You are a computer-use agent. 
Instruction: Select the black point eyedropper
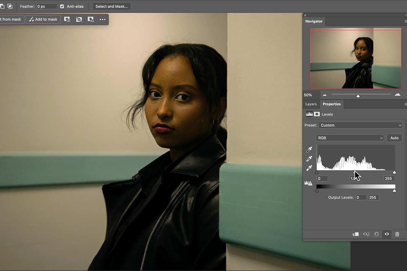[309, 149]
